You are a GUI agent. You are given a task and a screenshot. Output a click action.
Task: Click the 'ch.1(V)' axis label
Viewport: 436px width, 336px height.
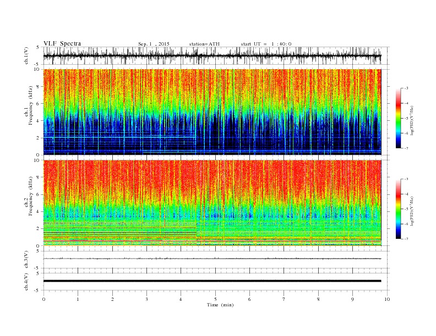click(26, 57)
